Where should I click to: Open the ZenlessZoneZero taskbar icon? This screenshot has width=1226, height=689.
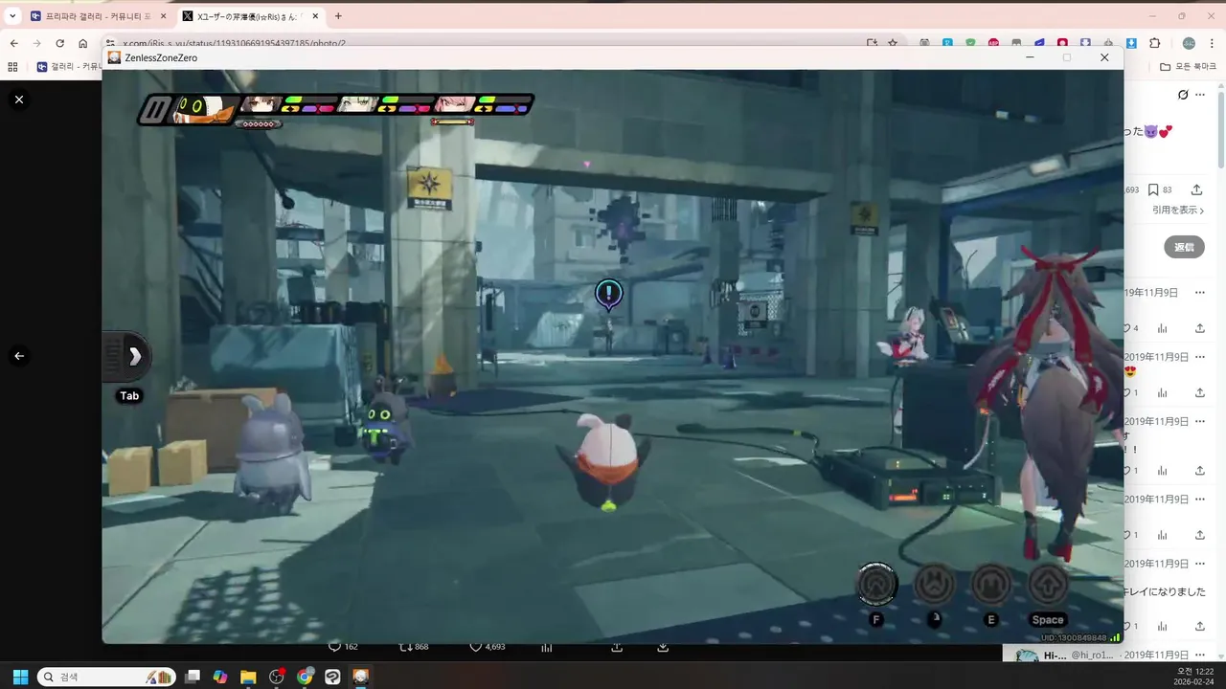pos(361,677)
